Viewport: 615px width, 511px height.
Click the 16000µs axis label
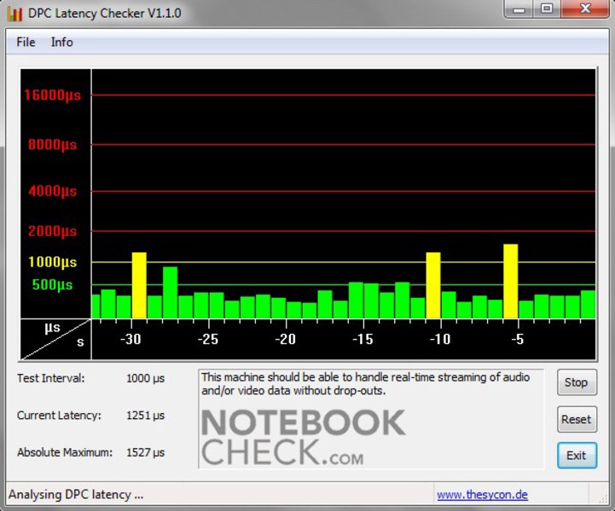52,95
